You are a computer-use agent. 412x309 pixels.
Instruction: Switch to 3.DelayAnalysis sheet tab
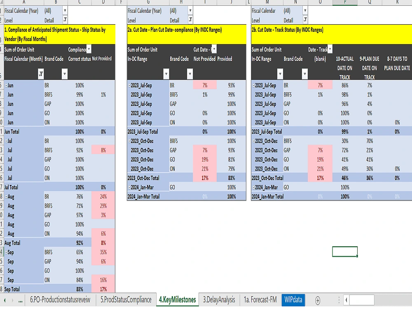point(219,300)
